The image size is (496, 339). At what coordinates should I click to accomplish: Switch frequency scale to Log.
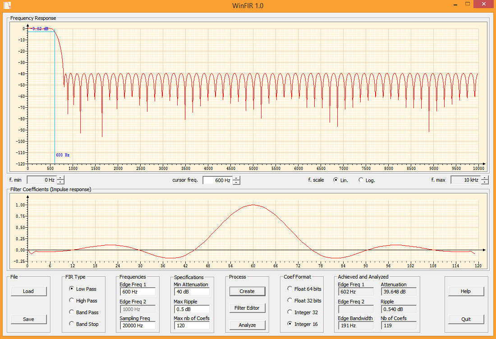pos(361,180)
